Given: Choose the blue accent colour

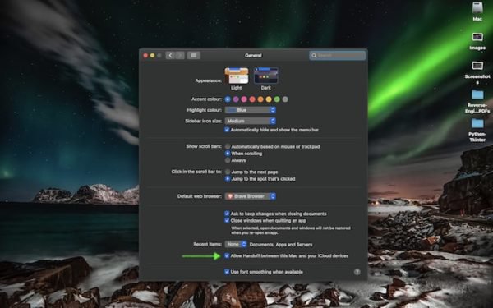Looking at the screenshot, I should pyautogui.click(x=228, y=99).
